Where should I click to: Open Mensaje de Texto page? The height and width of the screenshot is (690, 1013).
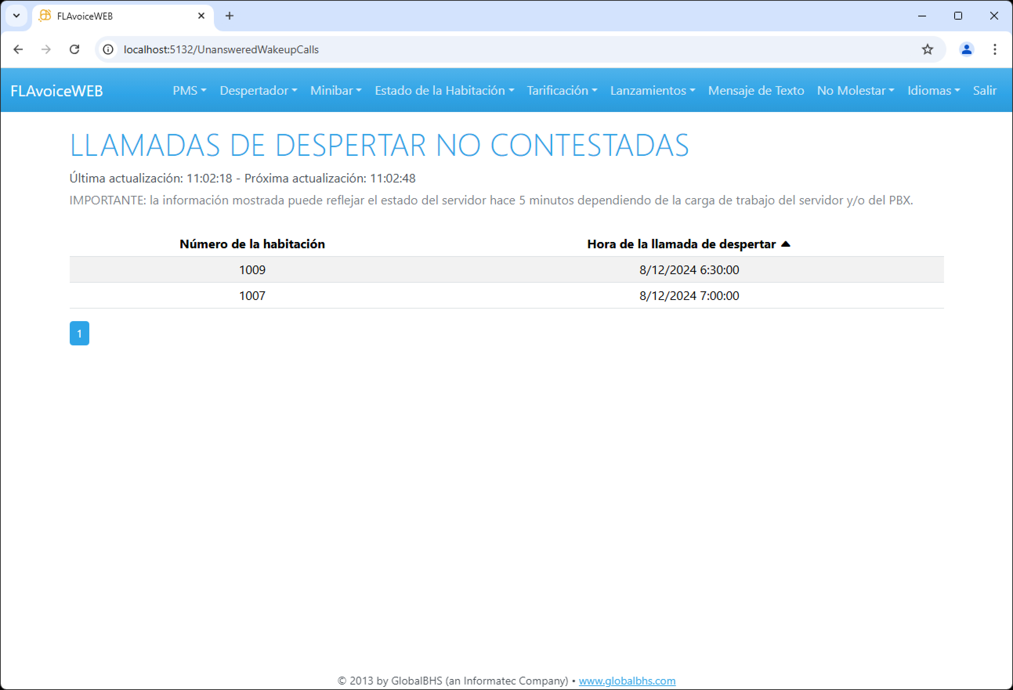click(756, 91)
